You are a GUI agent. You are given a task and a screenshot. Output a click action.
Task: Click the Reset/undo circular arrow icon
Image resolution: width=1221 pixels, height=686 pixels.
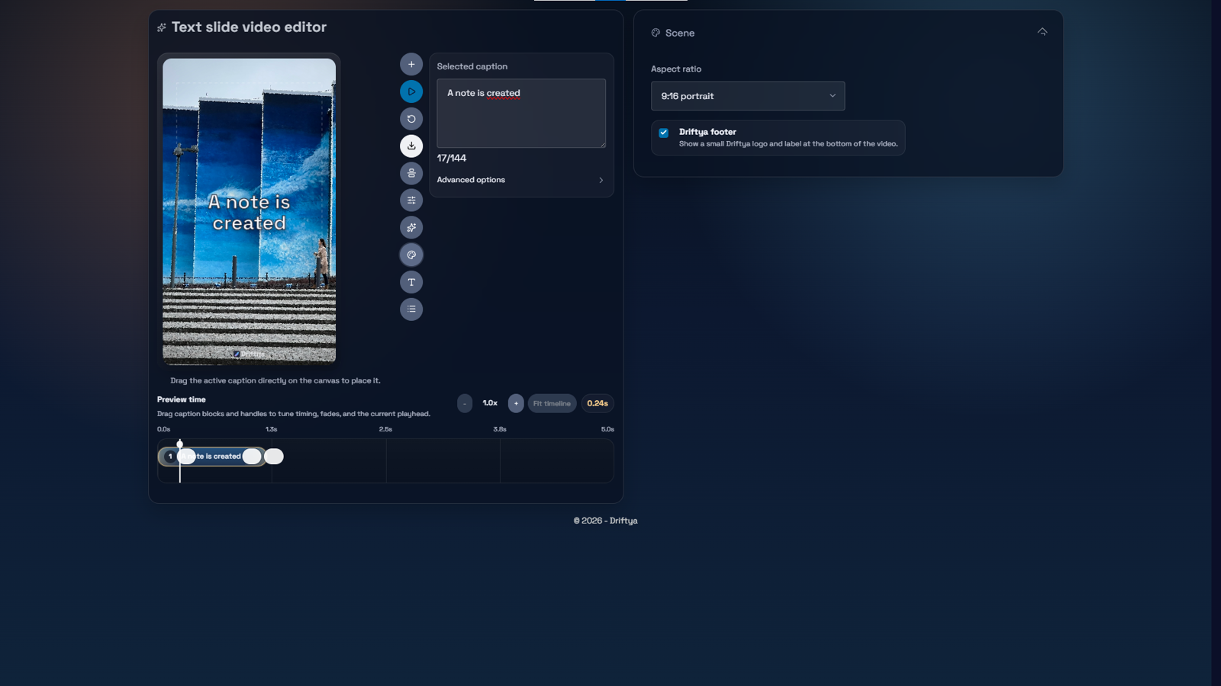(411, 118)
